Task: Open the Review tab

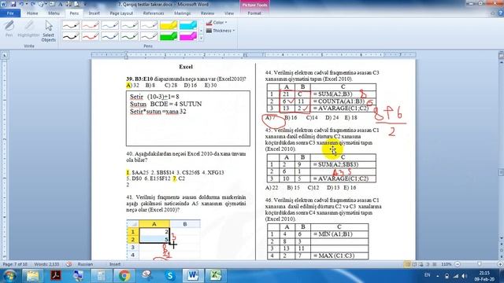Action: tap(207, 13)
